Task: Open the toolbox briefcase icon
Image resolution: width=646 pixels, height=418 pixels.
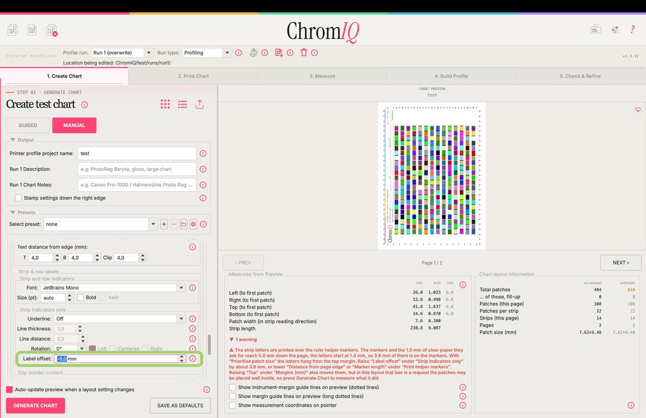Action: pyautogui.click(x=596, y=29)
